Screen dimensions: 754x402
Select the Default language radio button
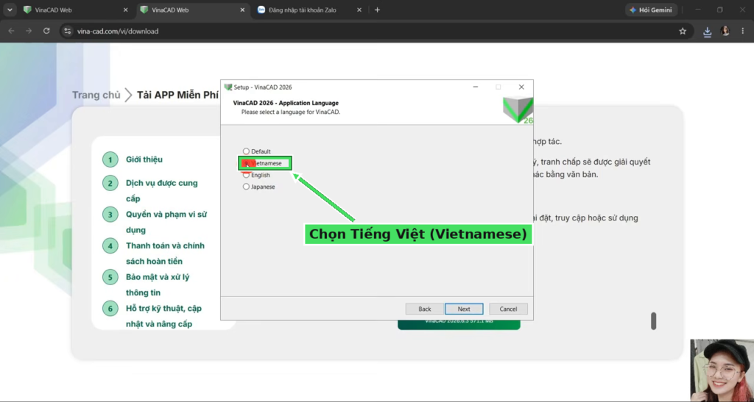[246, 151]
